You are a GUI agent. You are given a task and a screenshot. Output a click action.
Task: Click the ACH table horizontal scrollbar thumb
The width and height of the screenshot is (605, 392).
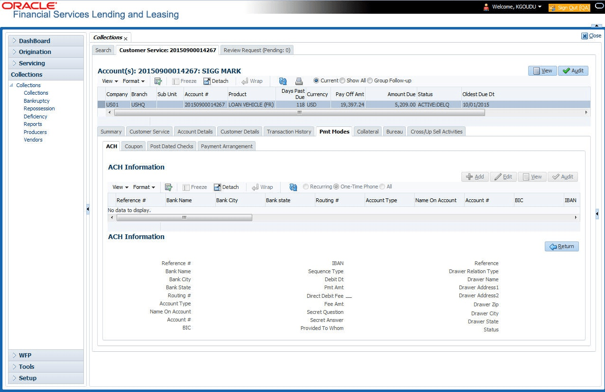184,218
